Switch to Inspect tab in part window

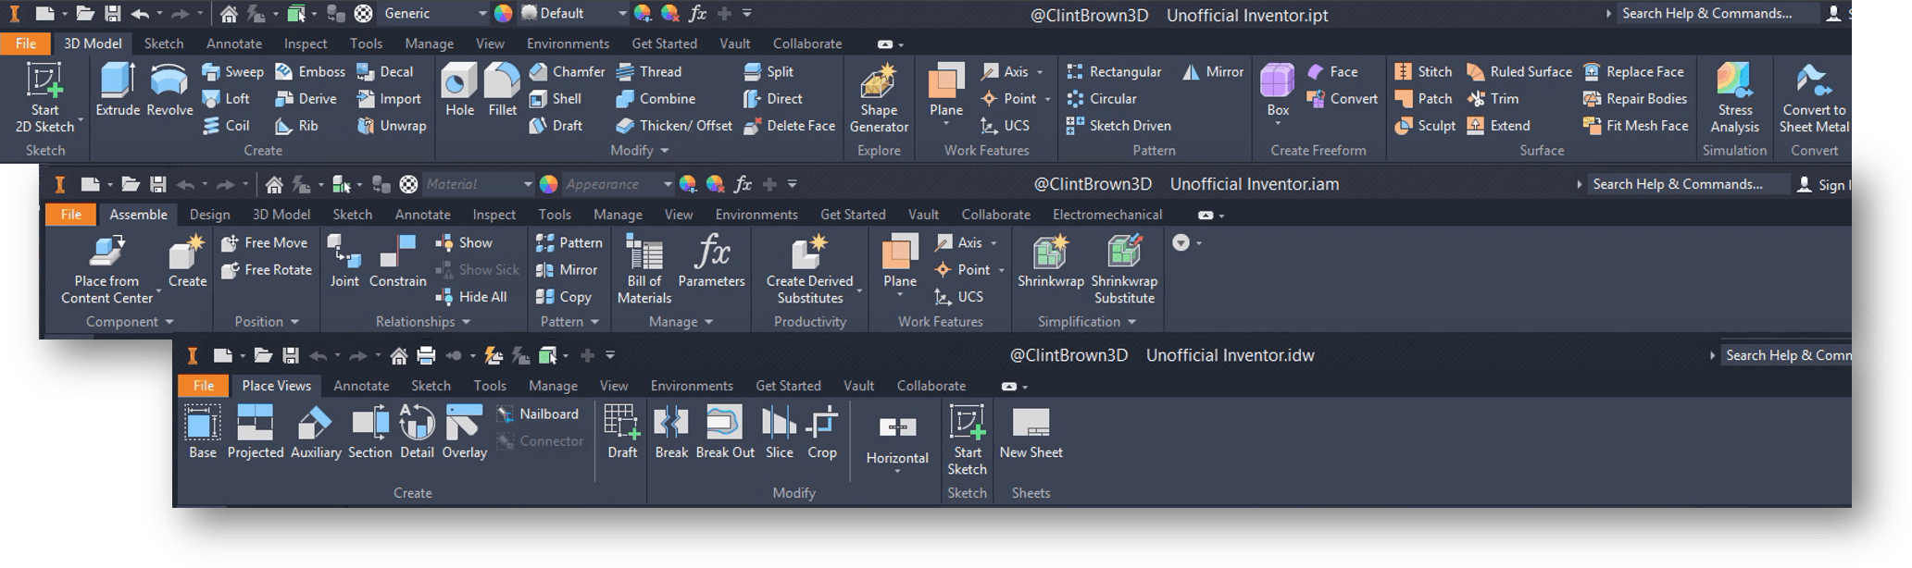pos(306,43)
